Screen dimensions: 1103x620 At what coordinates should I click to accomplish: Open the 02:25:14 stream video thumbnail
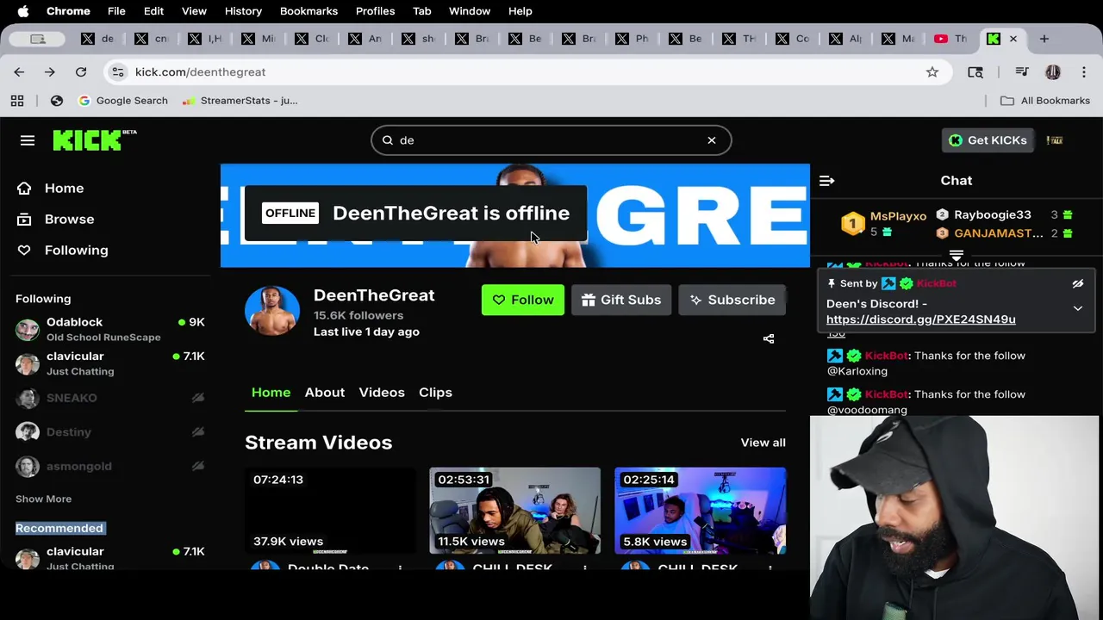pyautogui.click(x=701, y=511)
